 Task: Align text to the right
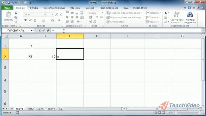(x=77, y=17)
